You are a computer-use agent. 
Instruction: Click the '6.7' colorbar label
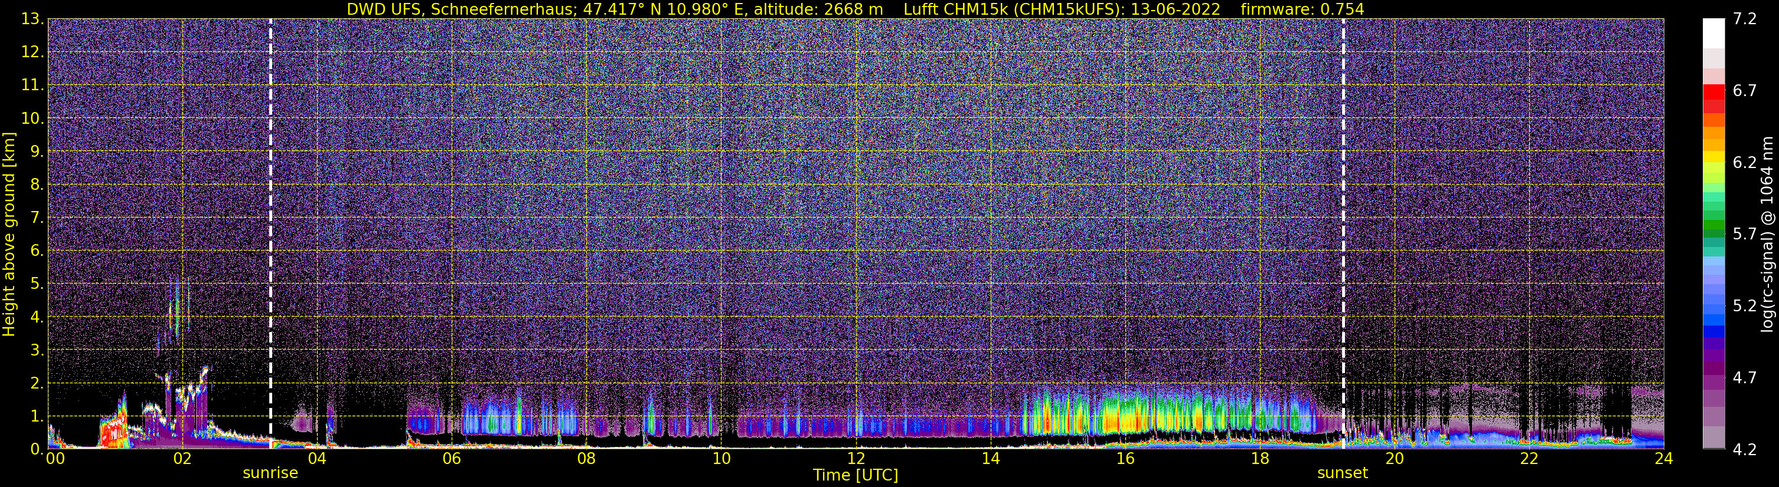(x=1745, y=91)
